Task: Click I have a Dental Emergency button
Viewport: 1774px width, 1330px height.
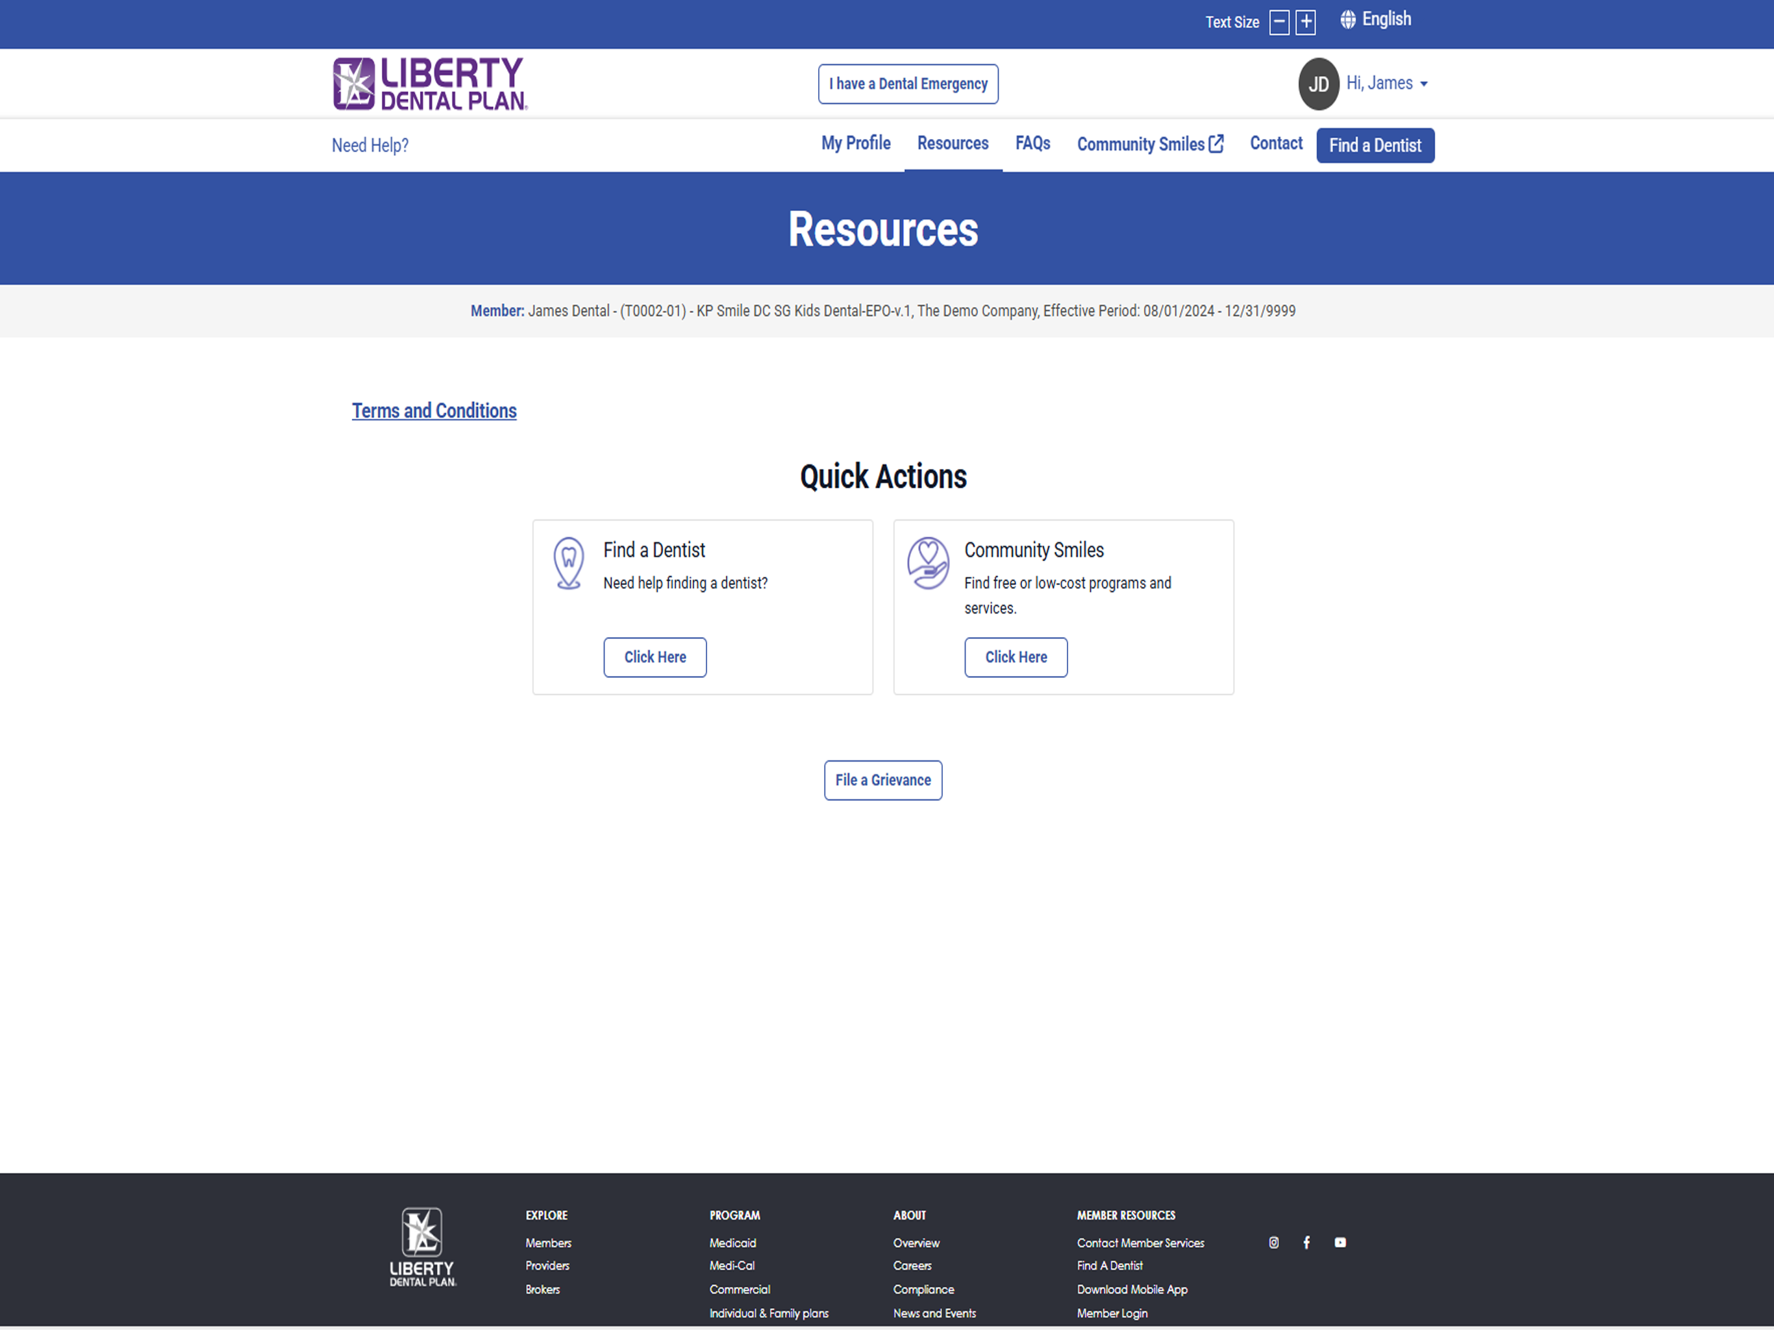Action: 908,84
